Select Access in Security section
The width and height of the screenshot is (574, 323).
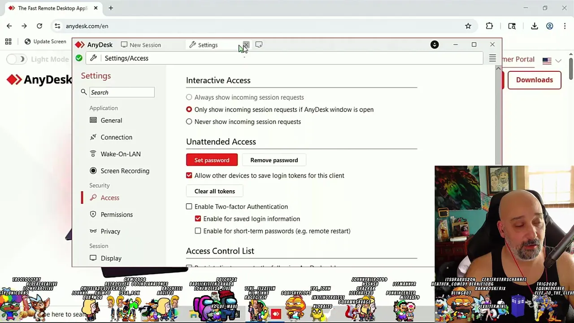[x=110, y=198]
